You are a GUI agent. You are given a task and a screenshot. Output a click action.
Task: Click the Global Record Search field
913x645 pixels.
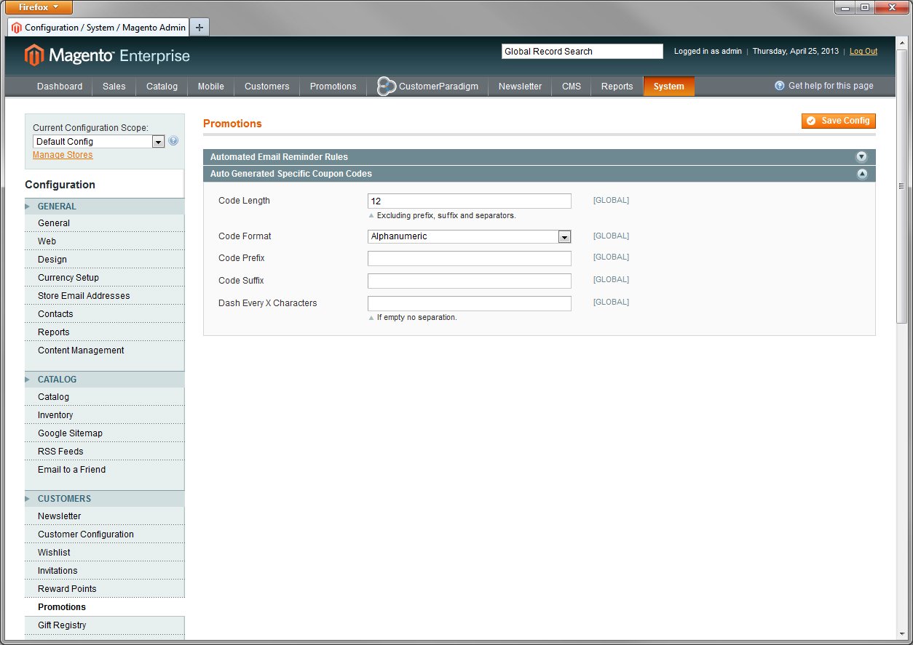pyautogui.click(x=582, y=52)
